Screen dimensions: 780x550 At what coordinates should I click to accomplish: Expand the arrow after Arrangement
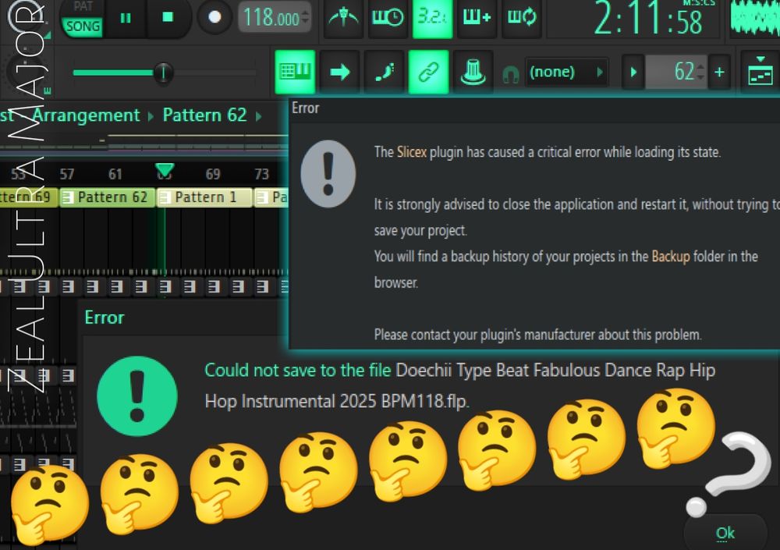151,116
